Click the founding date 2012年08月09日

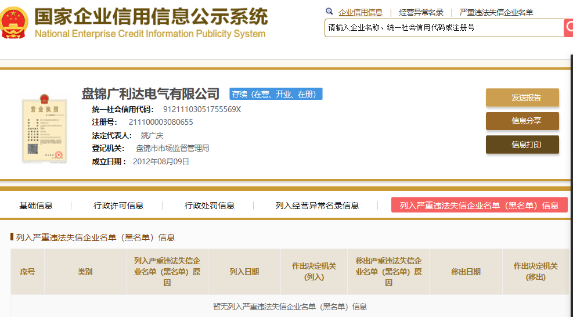click(x=161, y=161)
